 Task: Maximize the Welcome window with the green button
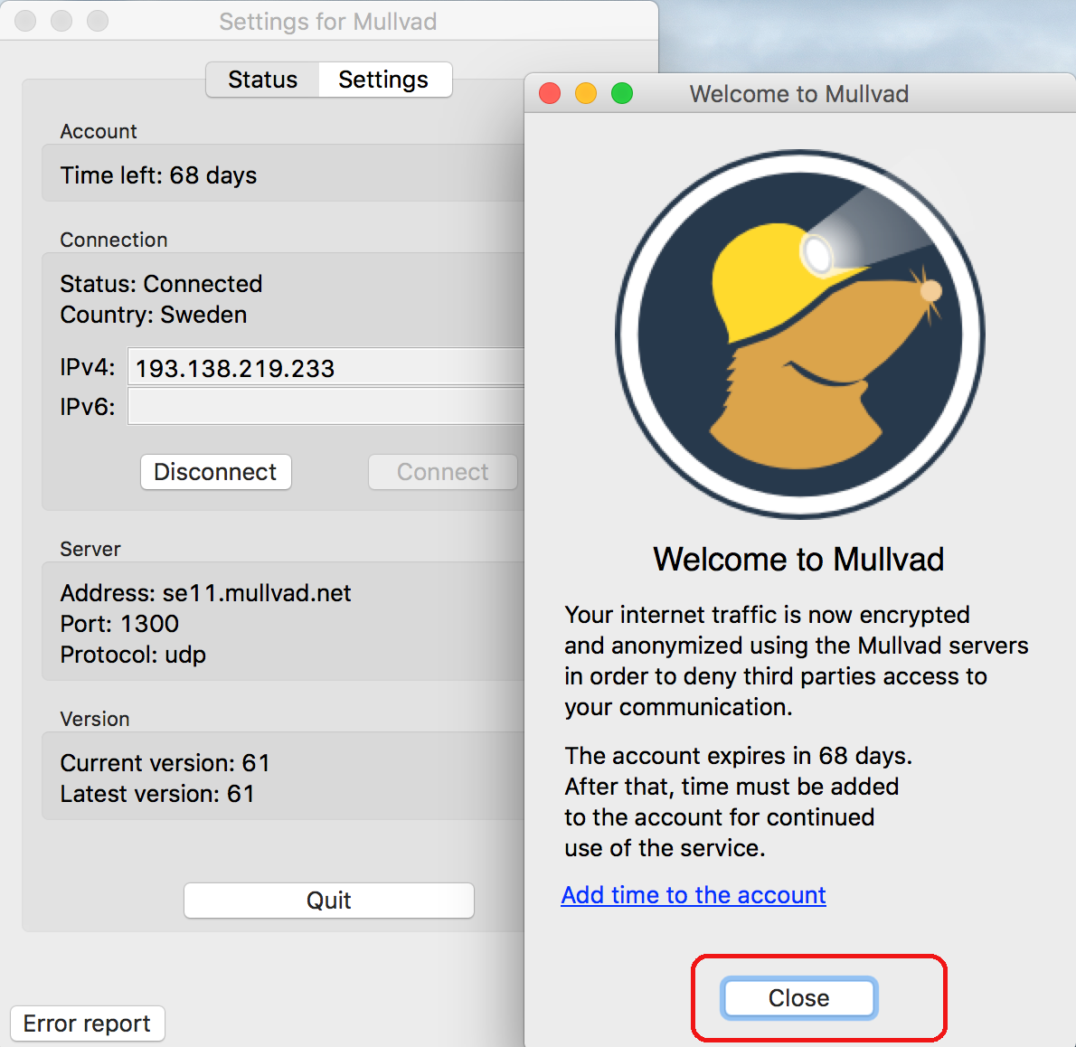point(622,92)
